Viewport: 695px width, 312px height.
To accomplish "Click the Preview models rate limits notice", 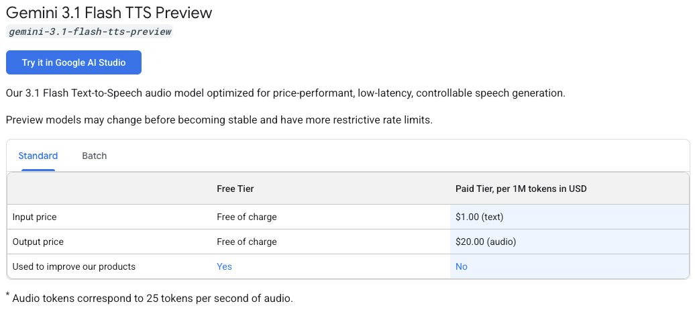I will 219,120.
